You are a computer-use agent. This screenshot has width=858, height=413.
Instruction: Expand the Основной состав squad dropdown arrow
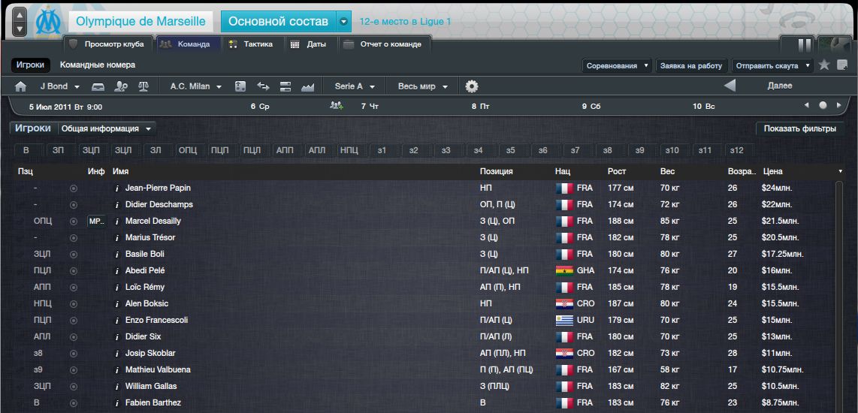click(343, 22)
